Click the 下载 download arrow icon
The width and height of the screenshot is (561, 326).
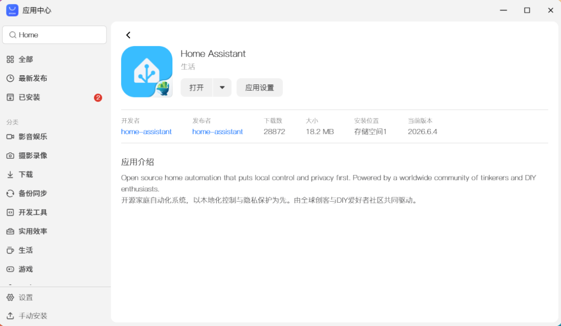10,174
